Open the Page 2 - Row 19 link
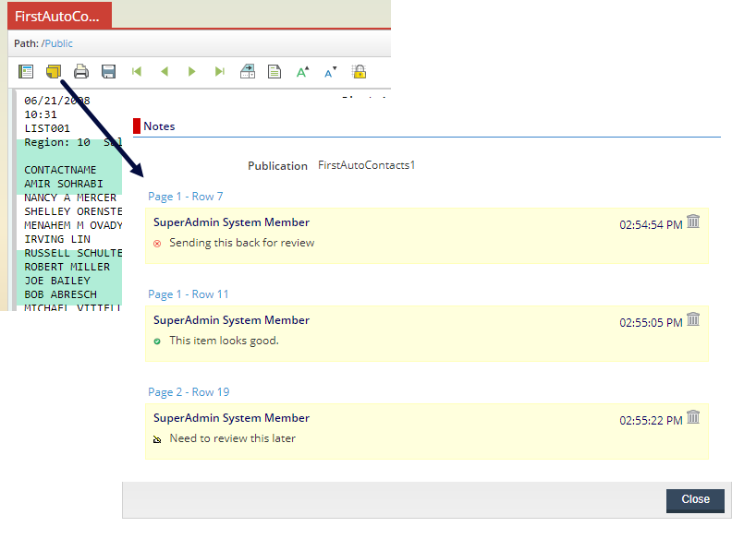732x551 pixels. pos(189,392)
